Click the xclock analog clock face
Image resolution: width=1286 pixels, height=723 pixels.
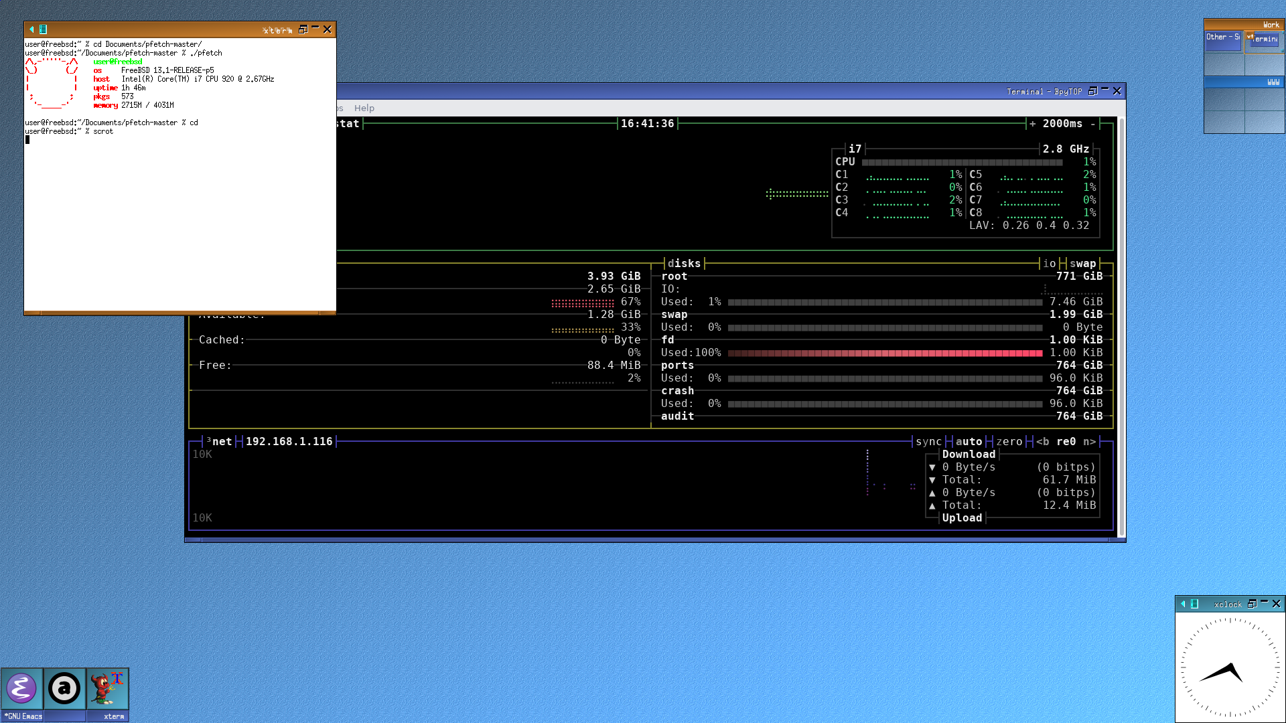point(1230,667)
